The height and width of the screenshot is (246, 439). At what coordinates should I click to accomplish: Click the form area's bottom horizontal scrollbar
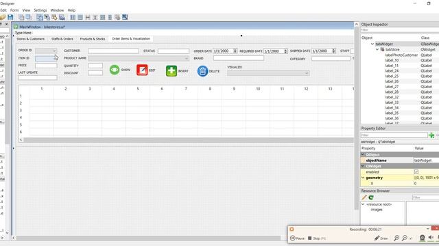pyautogui.click(x=148, y=238)
